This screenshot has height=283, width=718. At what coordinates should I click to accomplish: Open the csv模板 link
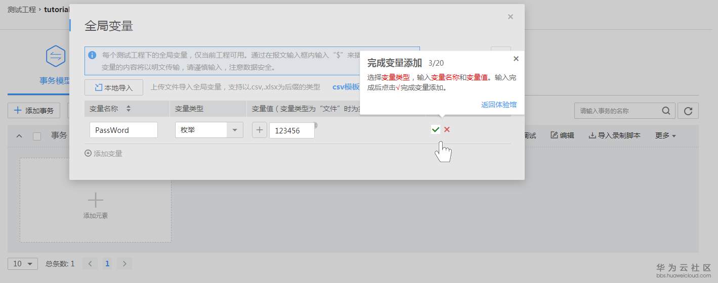tap(346, 87)
